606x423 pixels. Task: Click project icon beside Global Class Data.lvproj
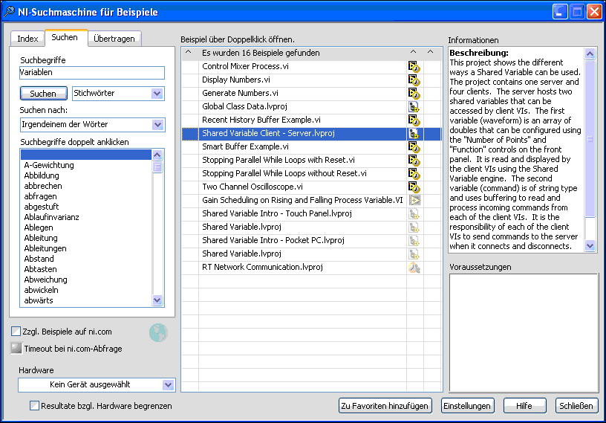[414, 107]
